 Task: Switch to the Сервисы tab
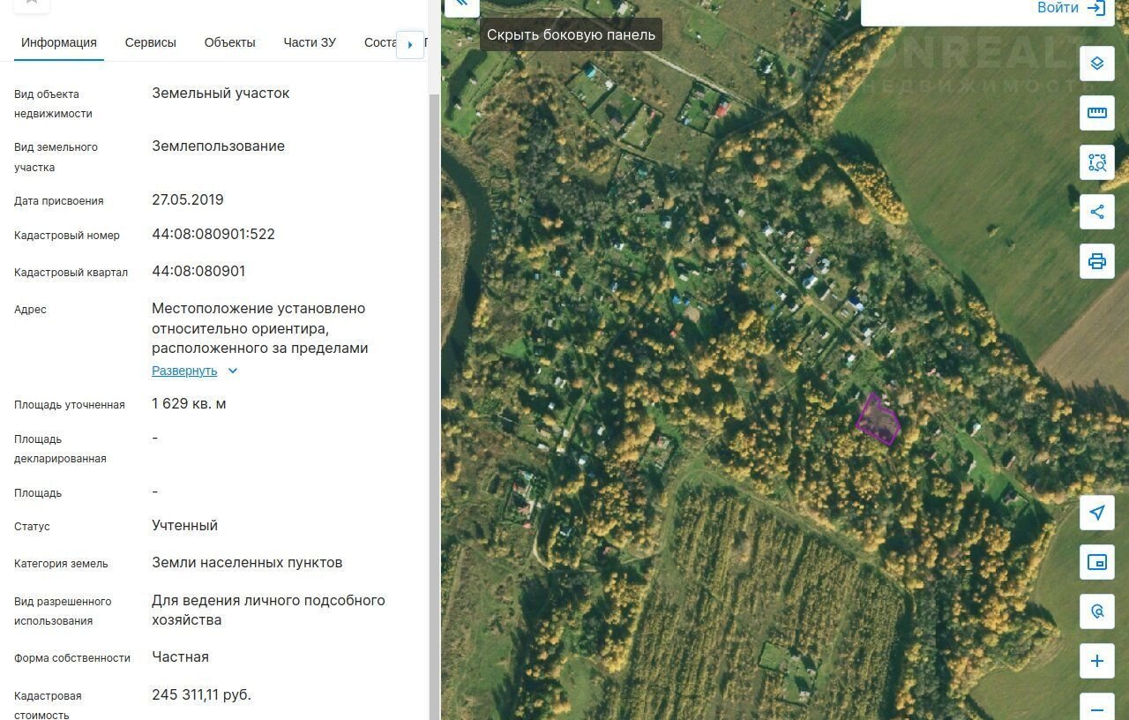[x=150, y=42]
